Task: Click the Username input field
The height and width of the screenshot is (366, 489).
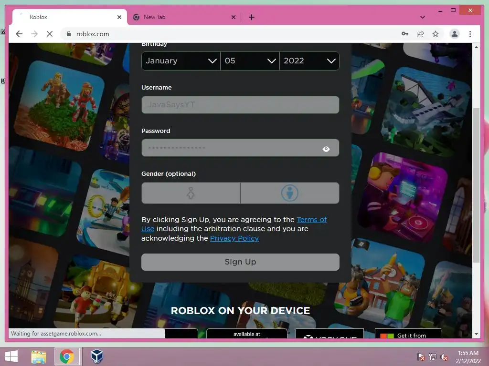Action: coord(240,104)
